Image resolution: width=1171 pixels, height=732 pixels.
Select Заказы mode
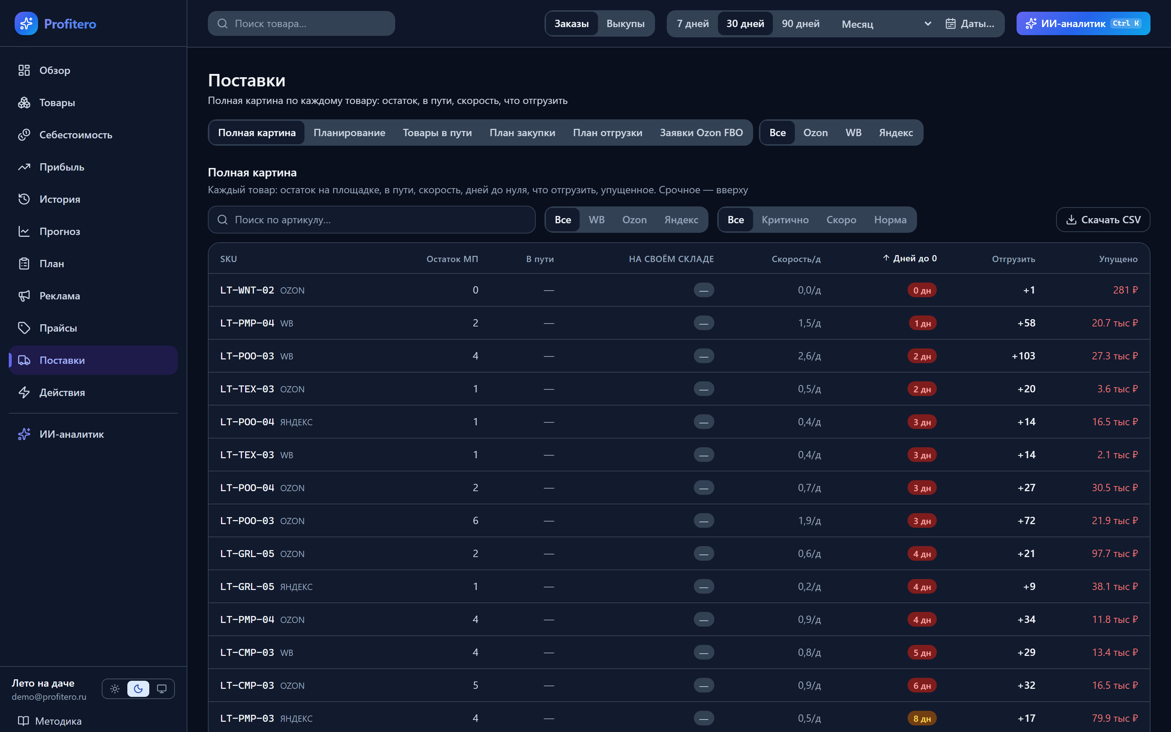click(x=572, y=23)
